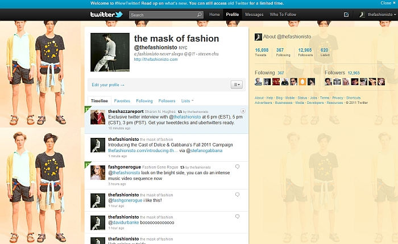Screen dimensions: 398x244
Task: Open Who To Follow page
Action: [283, 15]
